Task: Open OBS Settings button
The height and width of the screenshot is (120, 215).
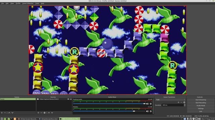Action: (201, 109)
